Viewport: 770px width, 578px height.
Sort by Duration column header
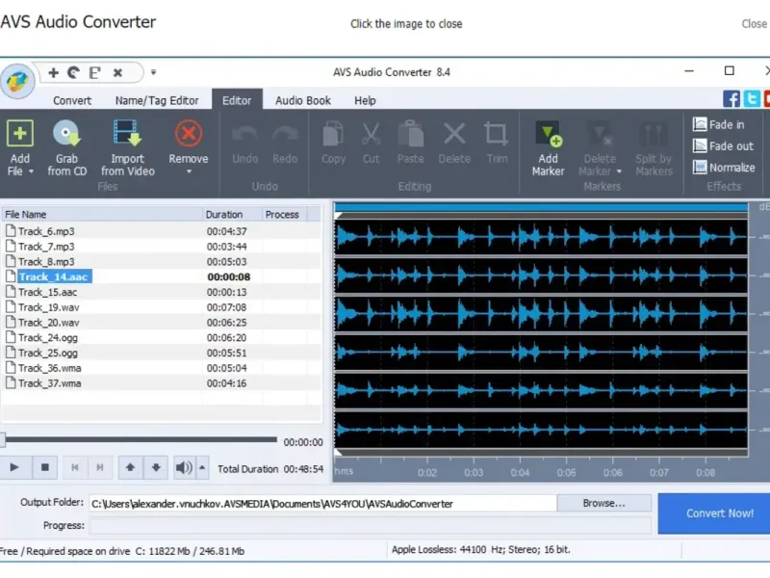pos(232,214)
